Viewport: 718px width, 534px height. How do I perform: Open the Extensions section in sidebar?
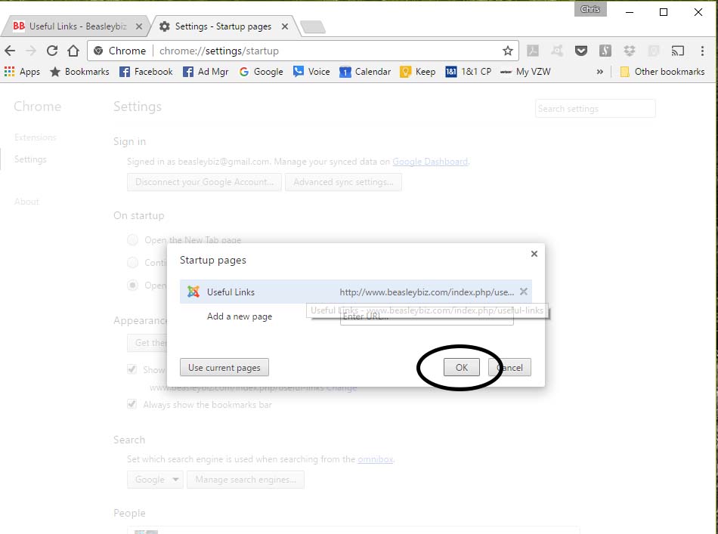point(35,137)
